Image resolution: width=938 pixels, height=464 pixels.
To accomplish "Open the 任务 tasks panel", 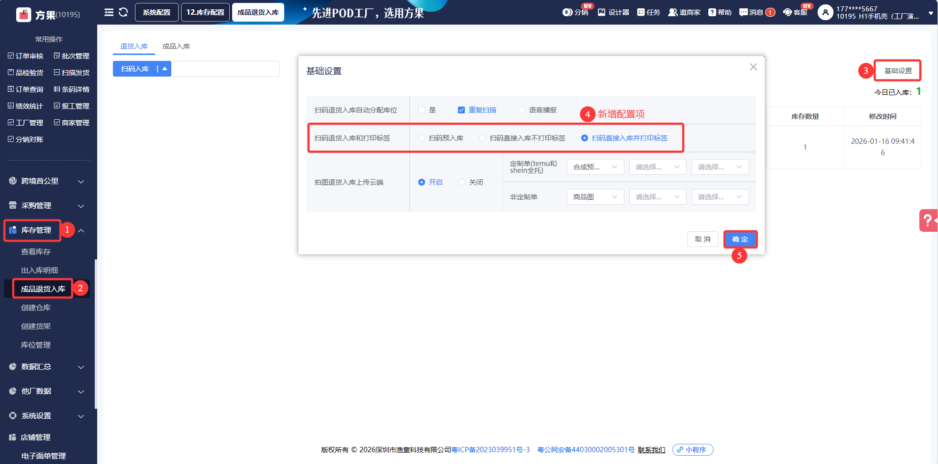I will tap(648, 12).
